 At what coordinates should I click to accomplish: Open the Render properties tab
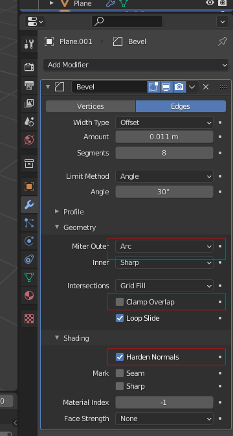tap(29, 67)
